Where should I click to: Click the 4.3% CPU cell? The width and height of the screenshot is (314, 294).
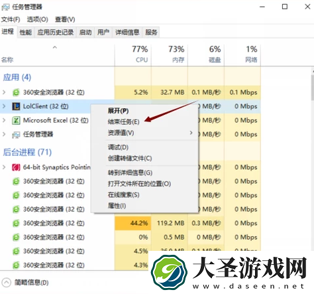tap(132, 265)
